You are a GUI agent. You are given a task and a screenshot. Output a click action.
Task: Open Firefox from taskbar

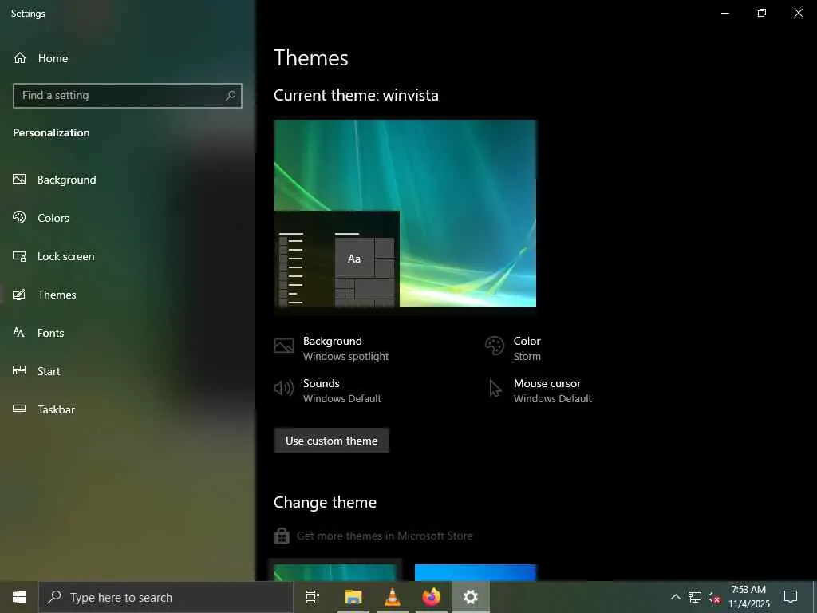(431, 597)
